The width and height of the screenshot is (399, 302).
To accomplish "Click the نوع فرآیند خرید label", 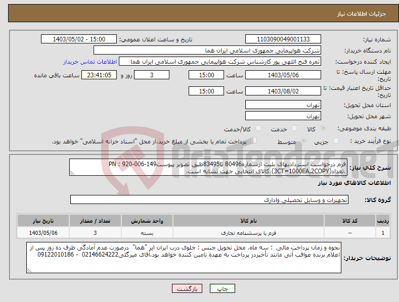I will (x=371, y=141).
